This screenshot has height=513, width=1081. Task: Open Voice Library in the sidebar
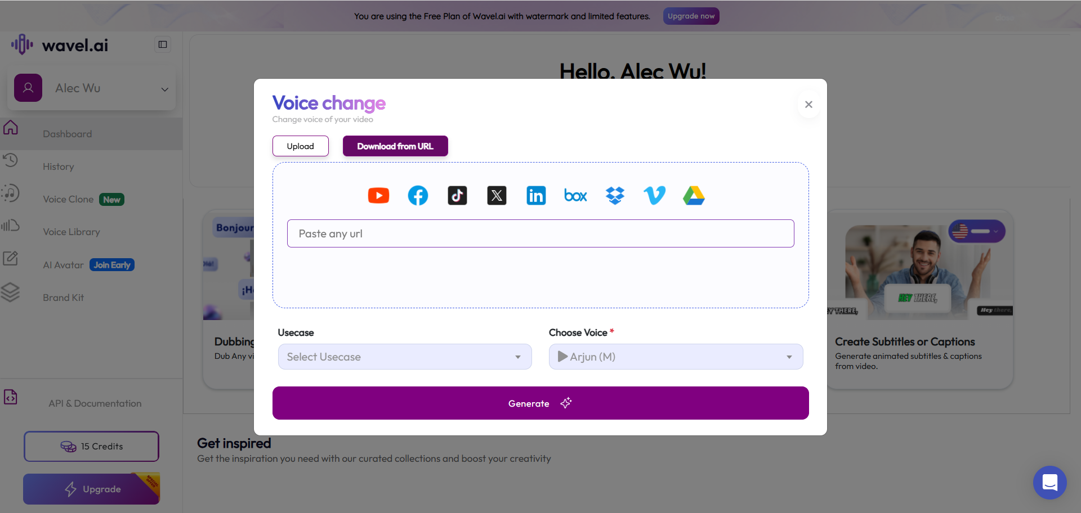[72, 232]
